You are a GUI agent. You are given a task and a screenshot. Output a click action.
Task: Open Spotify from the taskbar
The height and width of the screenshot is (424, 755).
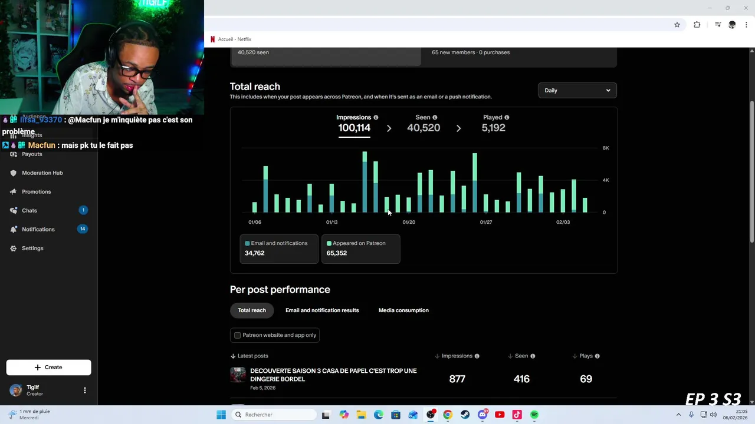click(534, 415)
